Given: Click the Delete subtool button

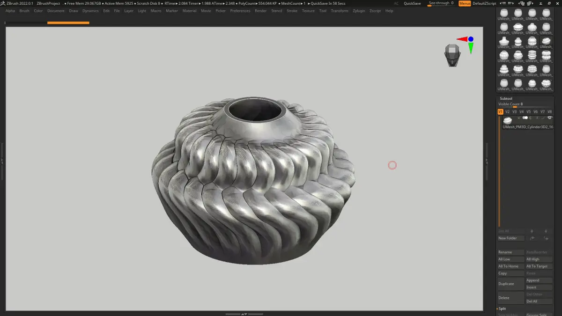Looking at the screenshot, I should coord(511,298).
